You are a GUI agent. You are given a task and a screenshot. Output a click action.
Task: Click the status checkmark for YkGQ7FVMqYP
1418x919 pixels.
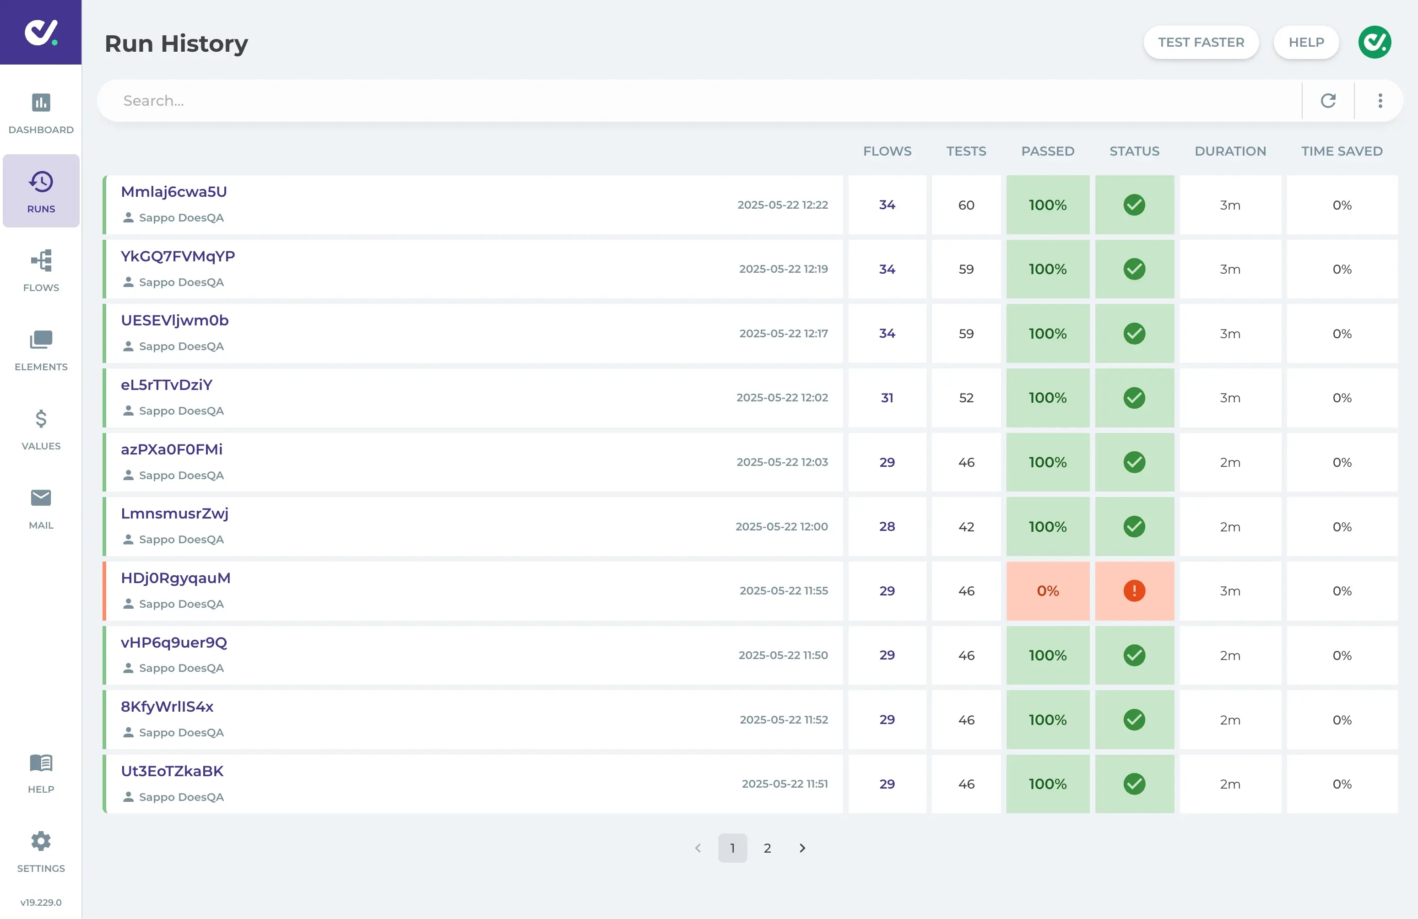pos(1134,269)
